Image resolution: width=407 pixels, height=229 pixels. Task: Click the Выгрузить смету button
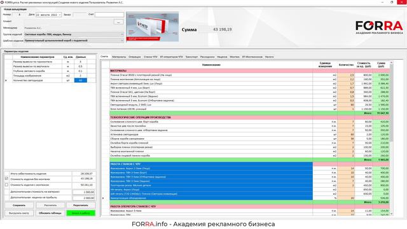click(19, 213)
